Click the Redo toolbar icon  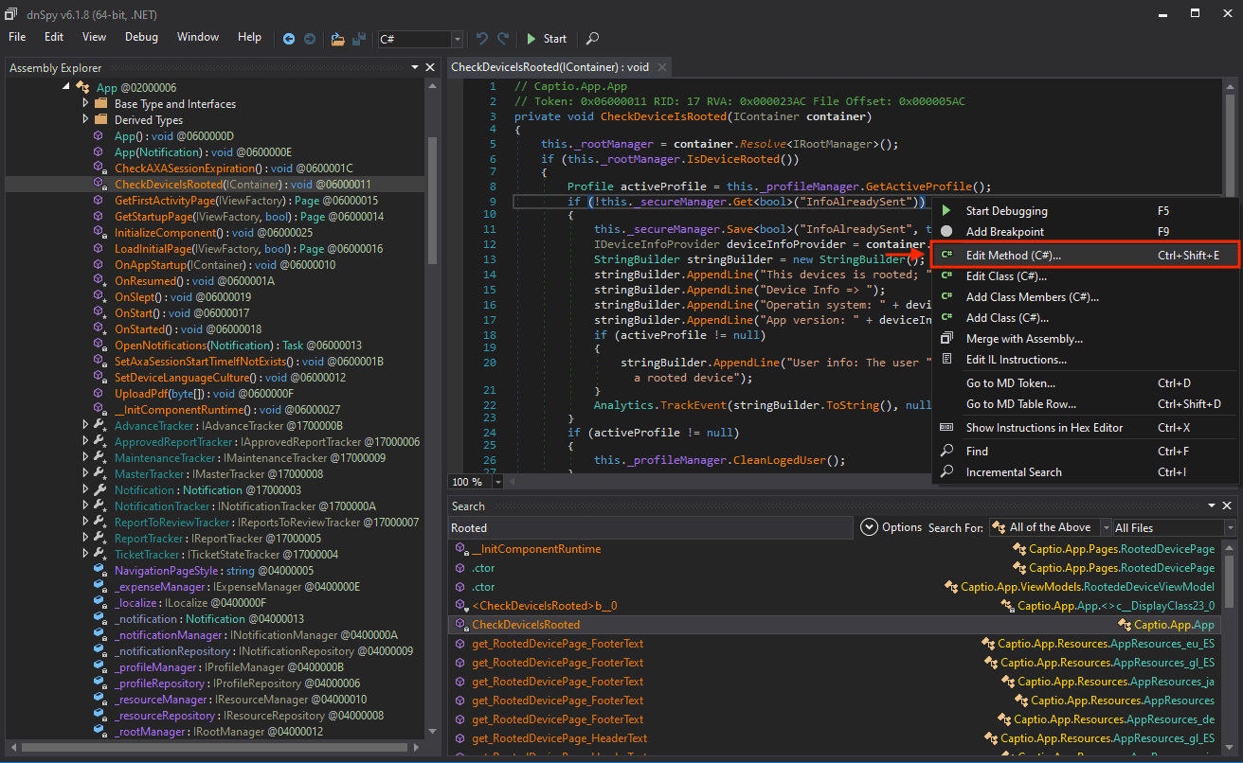(504, 39)
